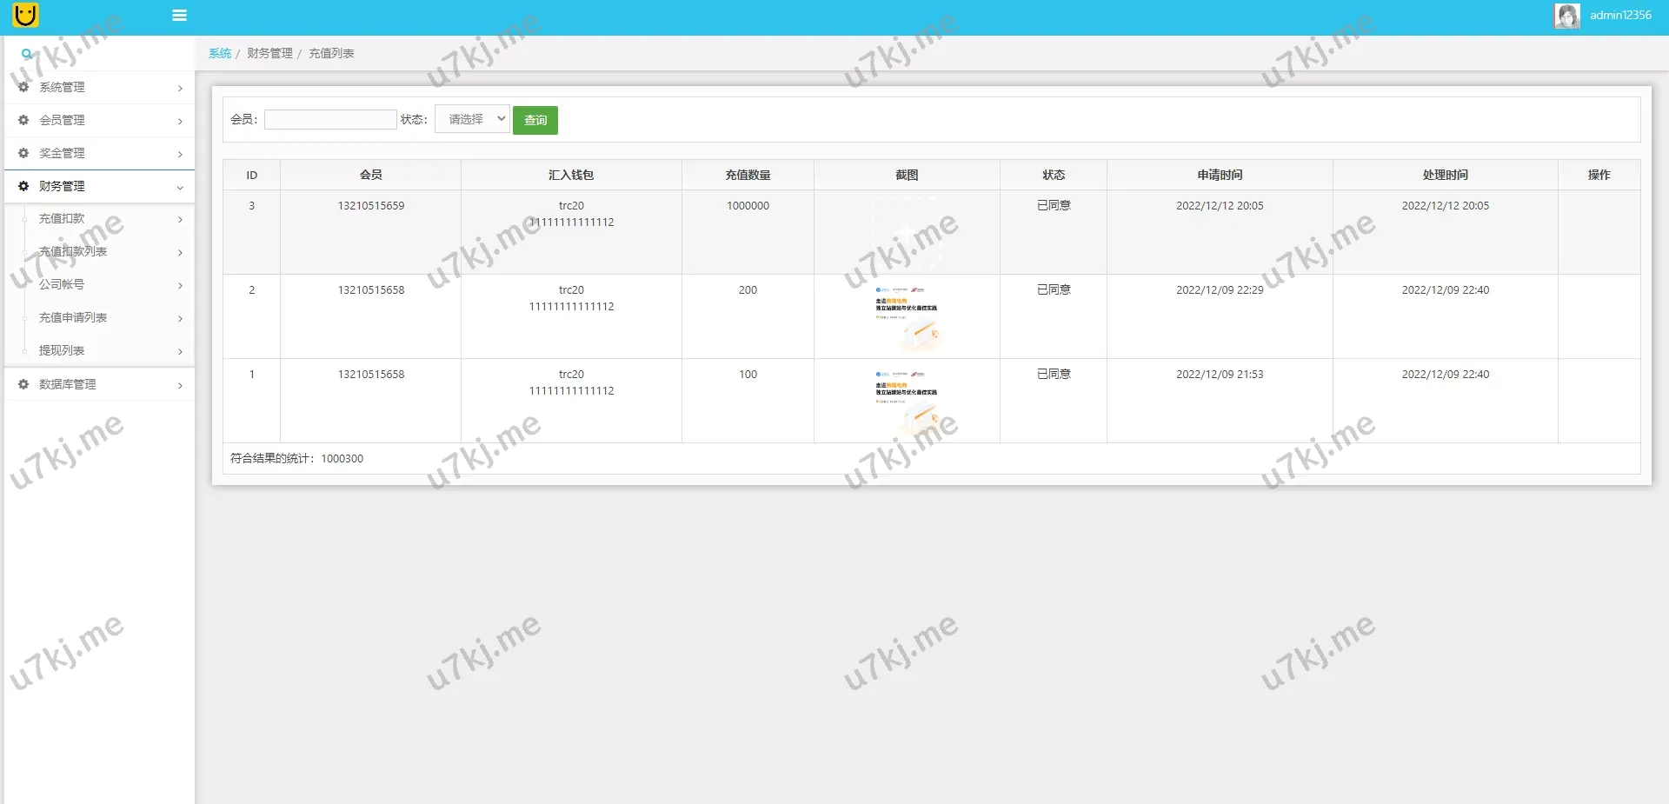Click the gear icon beside 系统管理
The image size is (1669, 804).
click(x=23, y=87)
